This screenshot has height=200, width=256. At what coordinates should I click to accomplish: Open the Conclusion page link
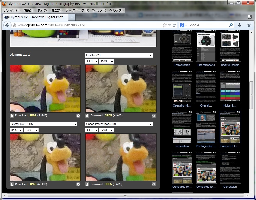[230, 187]
